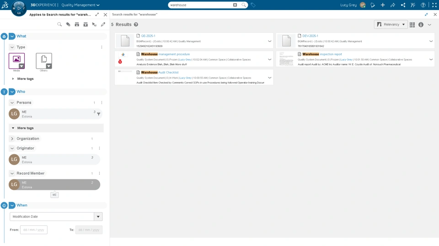Click the collapse-all tags toolbar icon

86,25
